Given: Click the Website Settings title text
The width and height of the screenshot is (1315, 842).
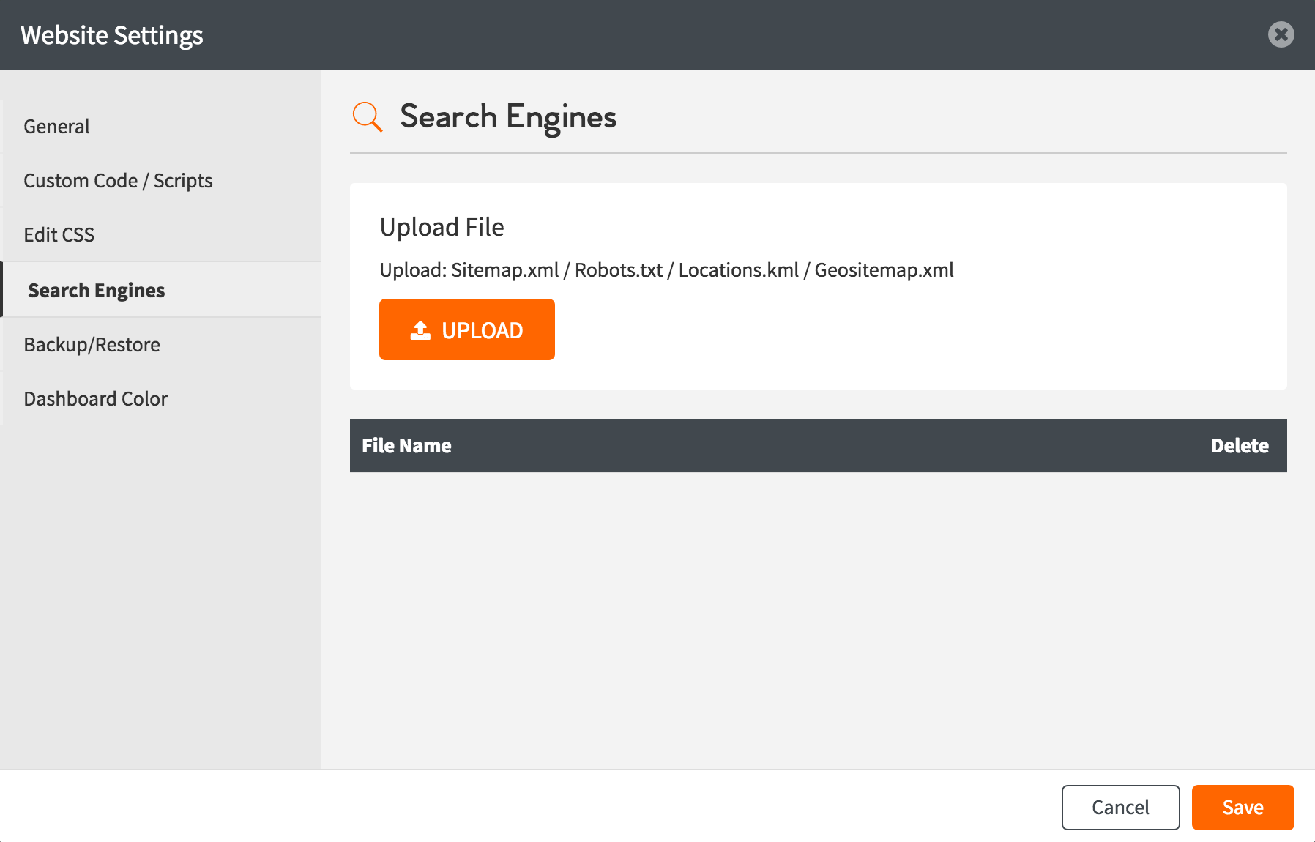Looking at the screenshot, I should click(x=112, y=35).
